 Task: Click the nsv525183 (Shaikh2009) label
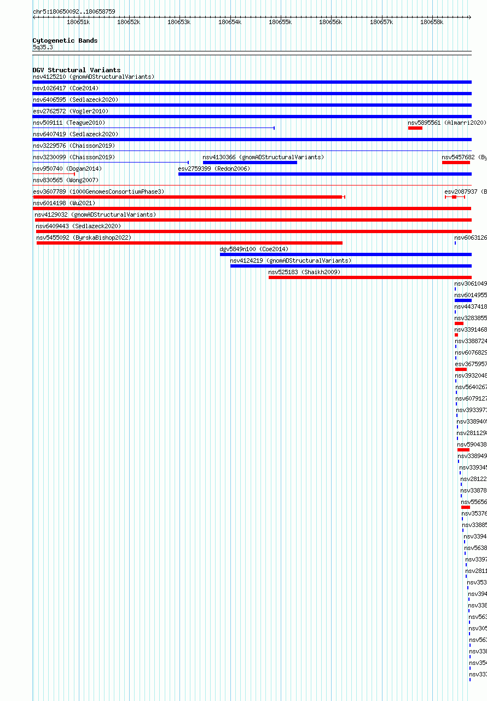pyautogui.click(x=304, y=272)
